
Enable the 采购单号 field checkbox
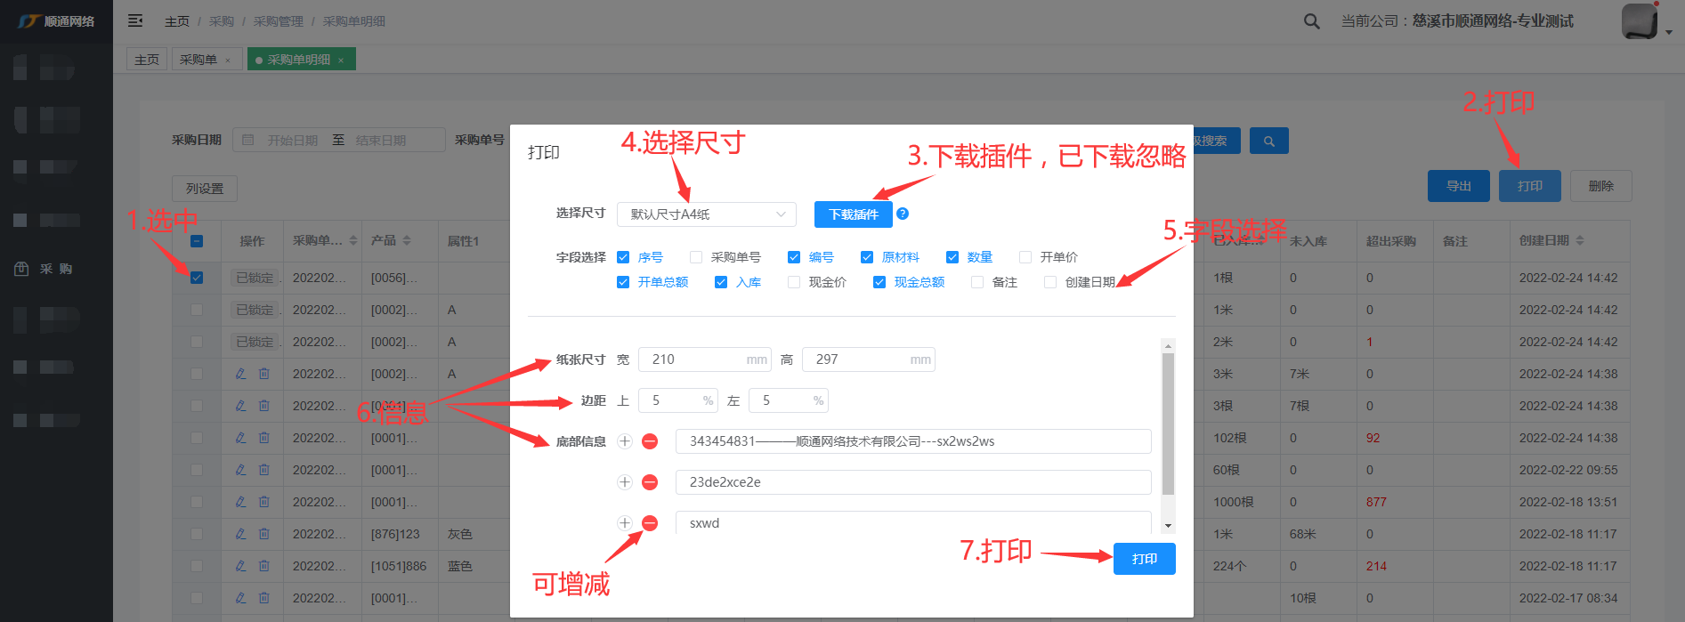(x=696, y=257)
